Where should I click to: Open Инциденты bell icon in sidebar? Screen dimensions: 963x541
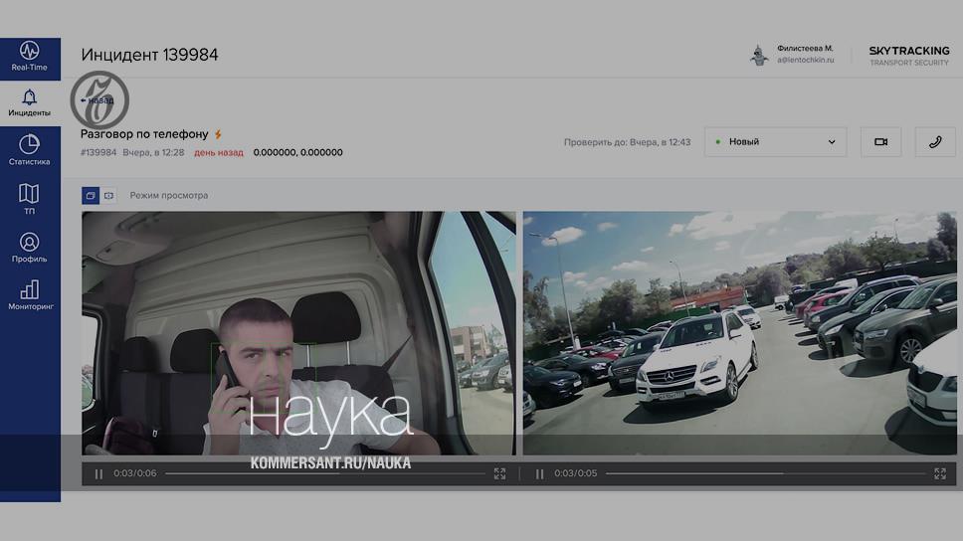[x=30, y=102]
